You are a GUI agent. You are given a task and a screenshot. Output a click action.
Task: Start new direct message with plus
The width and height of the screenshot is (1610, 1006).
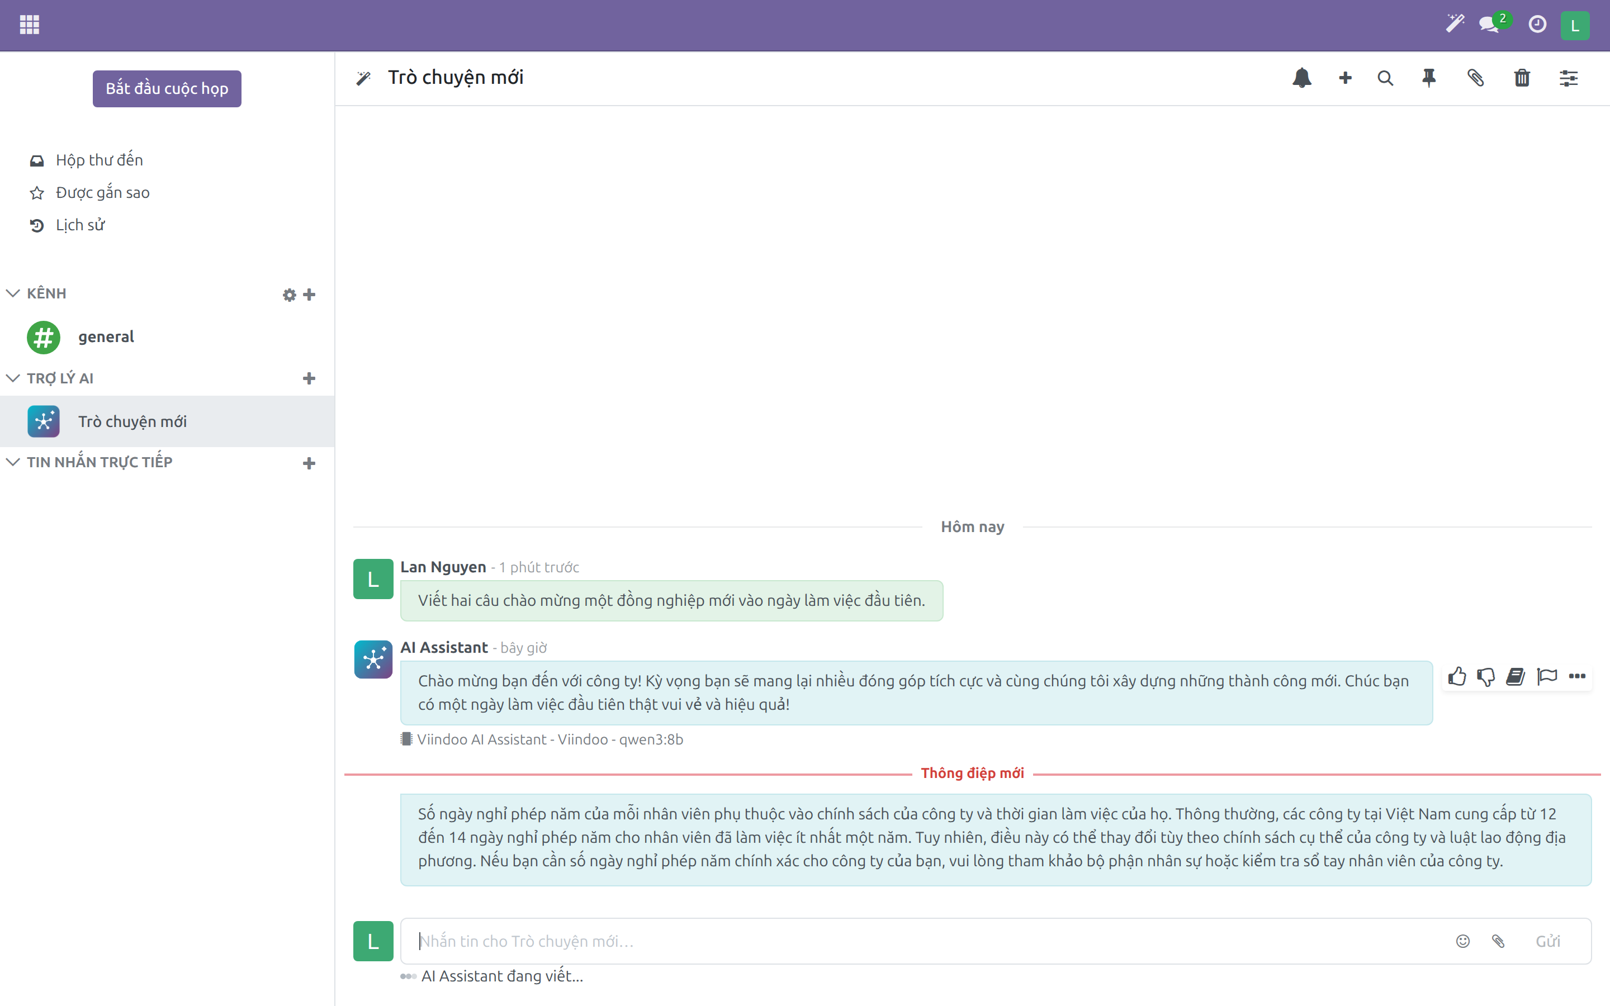(x=309, y=463)
